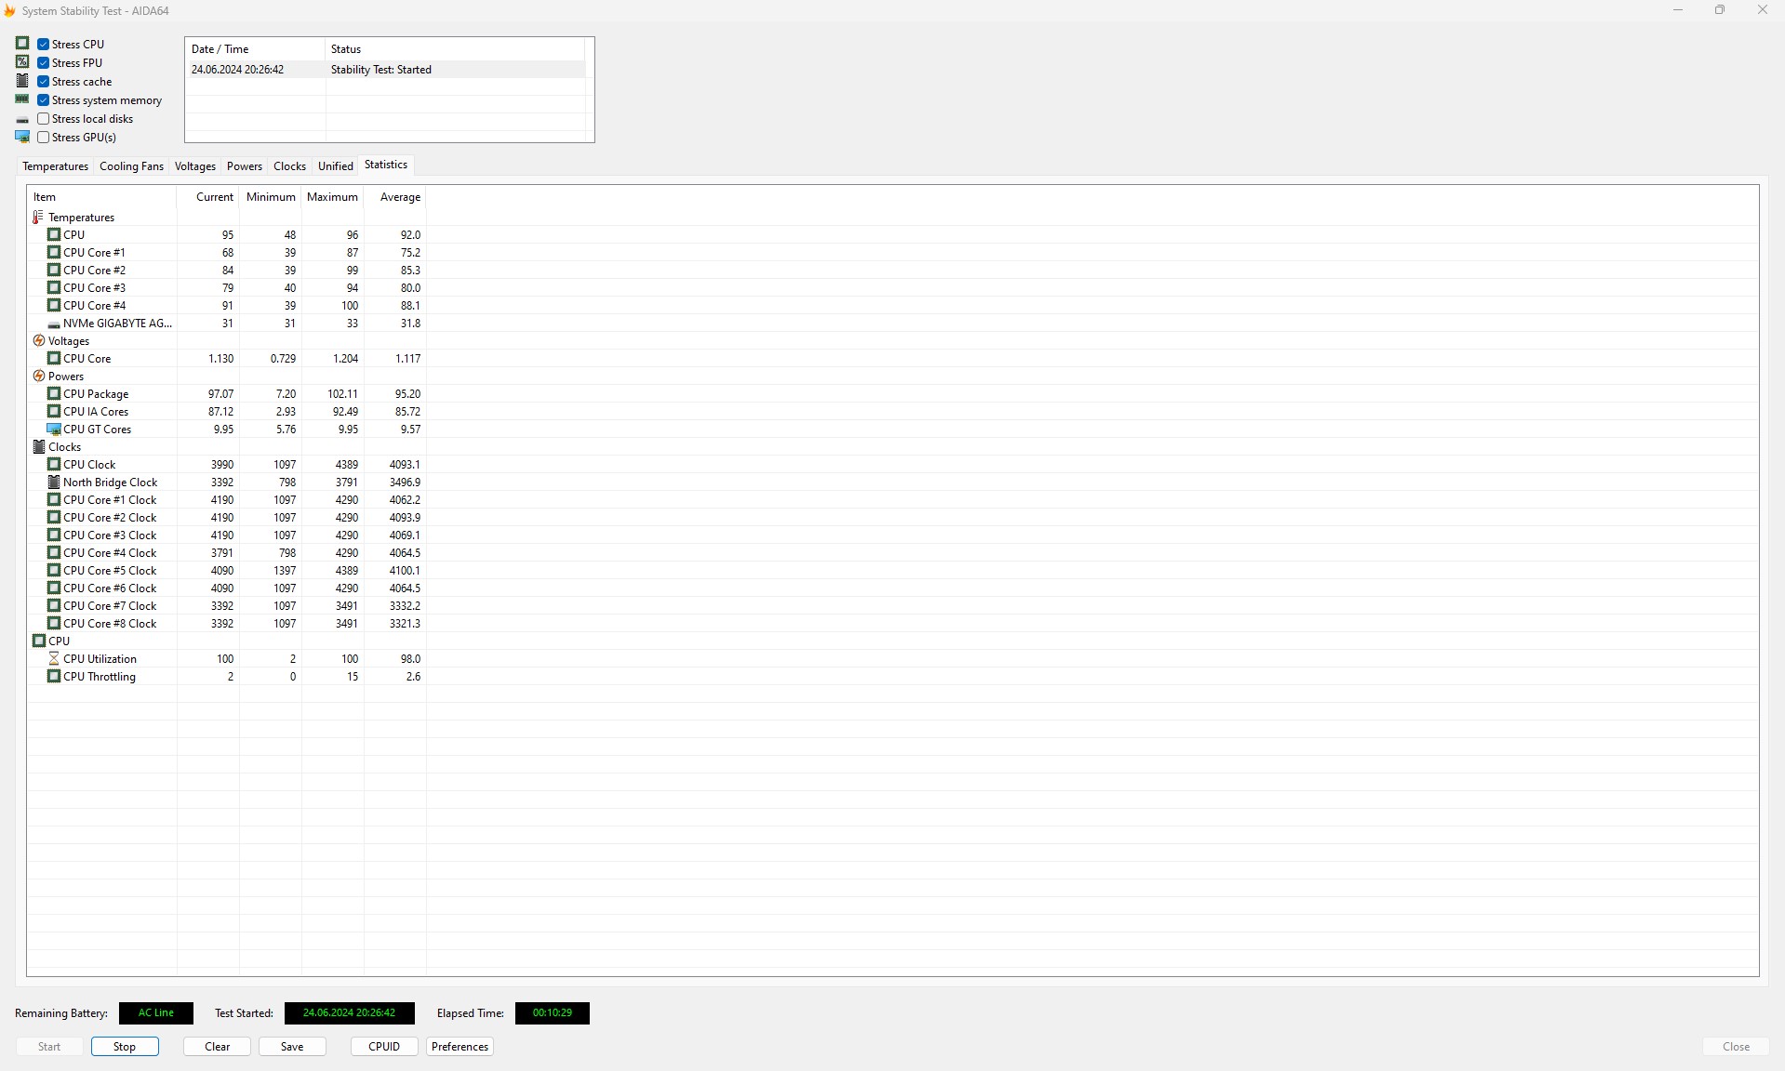Open the CPUID panel

(384, 1047)
